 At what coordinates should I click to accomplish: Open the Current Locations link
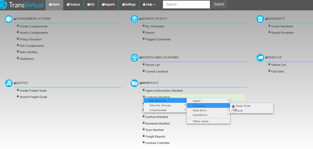point(157,71)
